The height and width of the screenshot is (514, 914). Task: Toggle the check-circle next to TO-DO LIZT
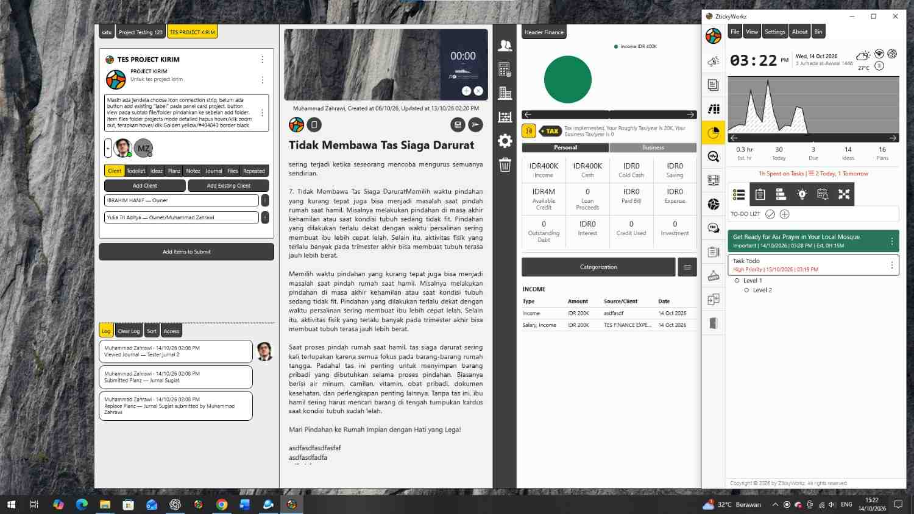(x=770, y=214)
